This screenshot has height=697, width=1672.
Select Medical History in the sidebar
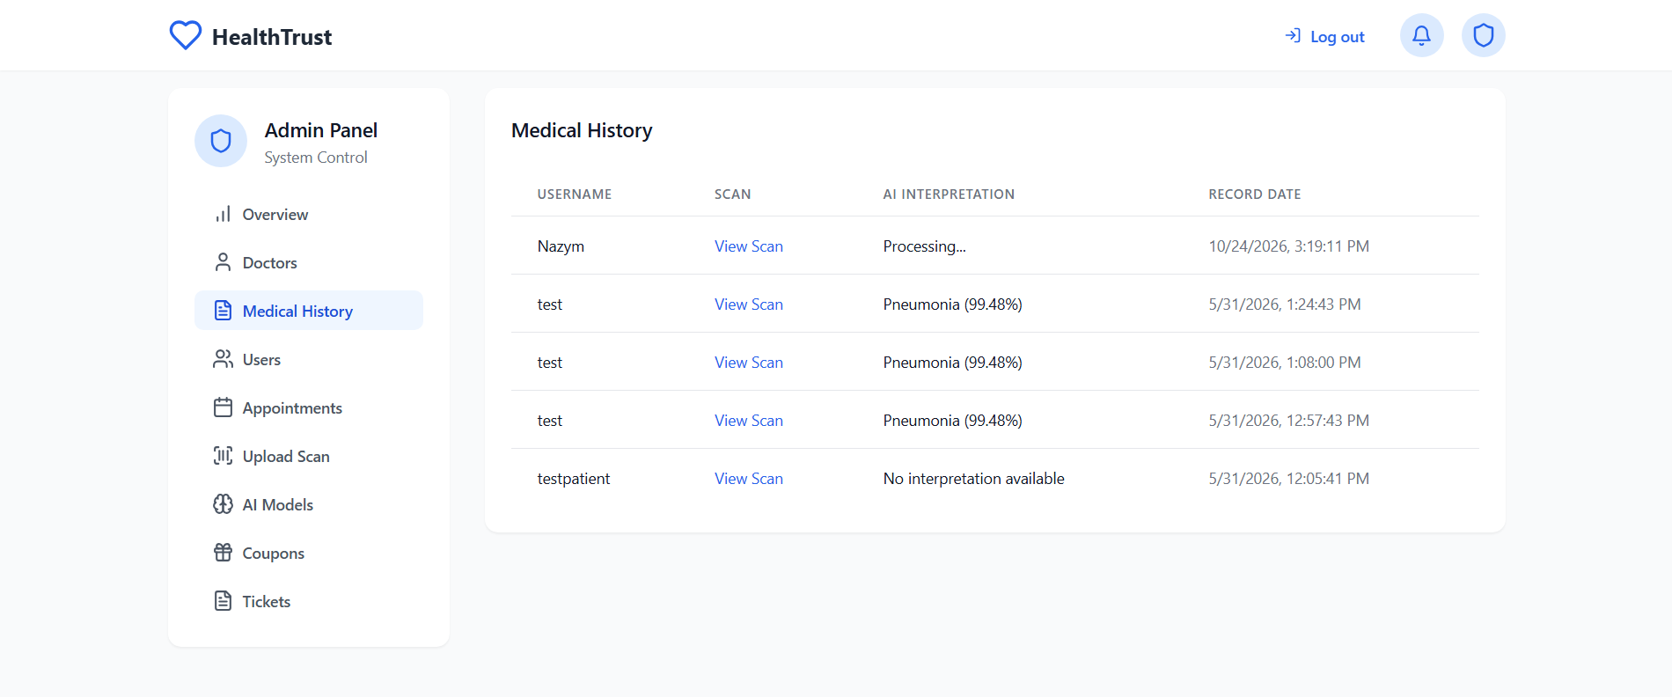click(309, 311)
